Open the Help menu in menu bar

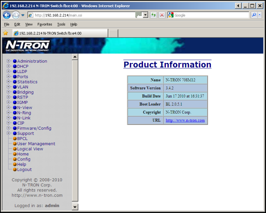click(x=74, y=24)
